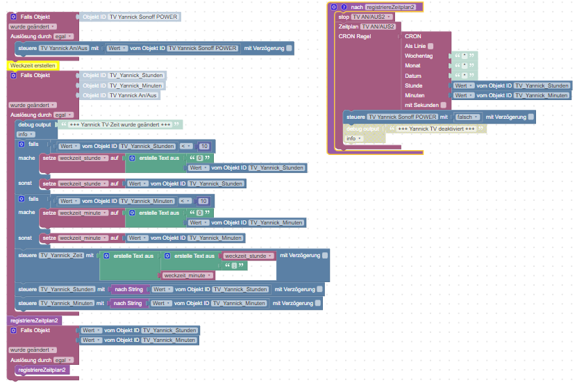Image resolution: width=577 pixels, height=385 pixels.
Task: Toggle mit Verzögerung on steuere TV Yannick An/Aus
Action: point(290,48)
